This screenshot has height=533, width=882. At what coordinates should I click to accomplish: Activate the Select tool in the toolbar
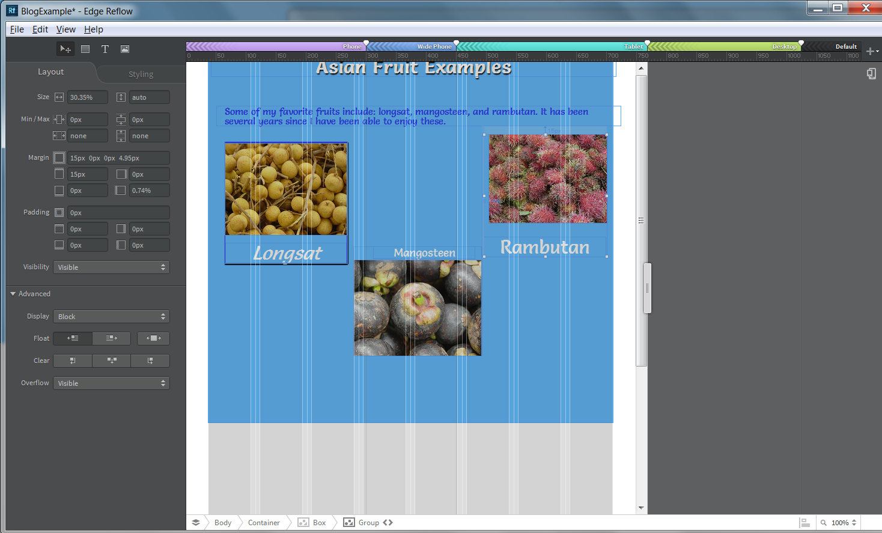point(65,49)
